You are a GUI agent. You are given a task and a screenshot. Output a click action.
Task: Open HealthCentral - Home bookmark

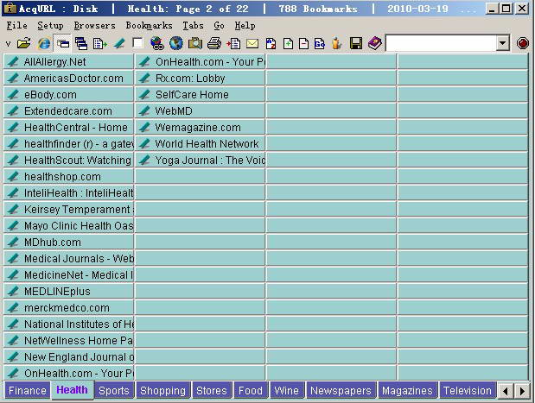tap(68, 127)
